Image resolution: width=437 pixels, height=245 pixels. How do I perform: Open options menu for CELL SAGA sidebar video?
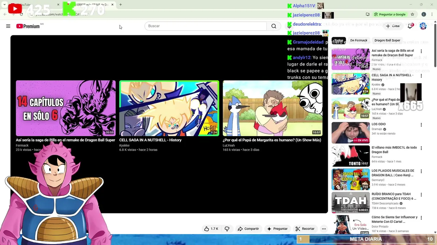pos(421,76)
